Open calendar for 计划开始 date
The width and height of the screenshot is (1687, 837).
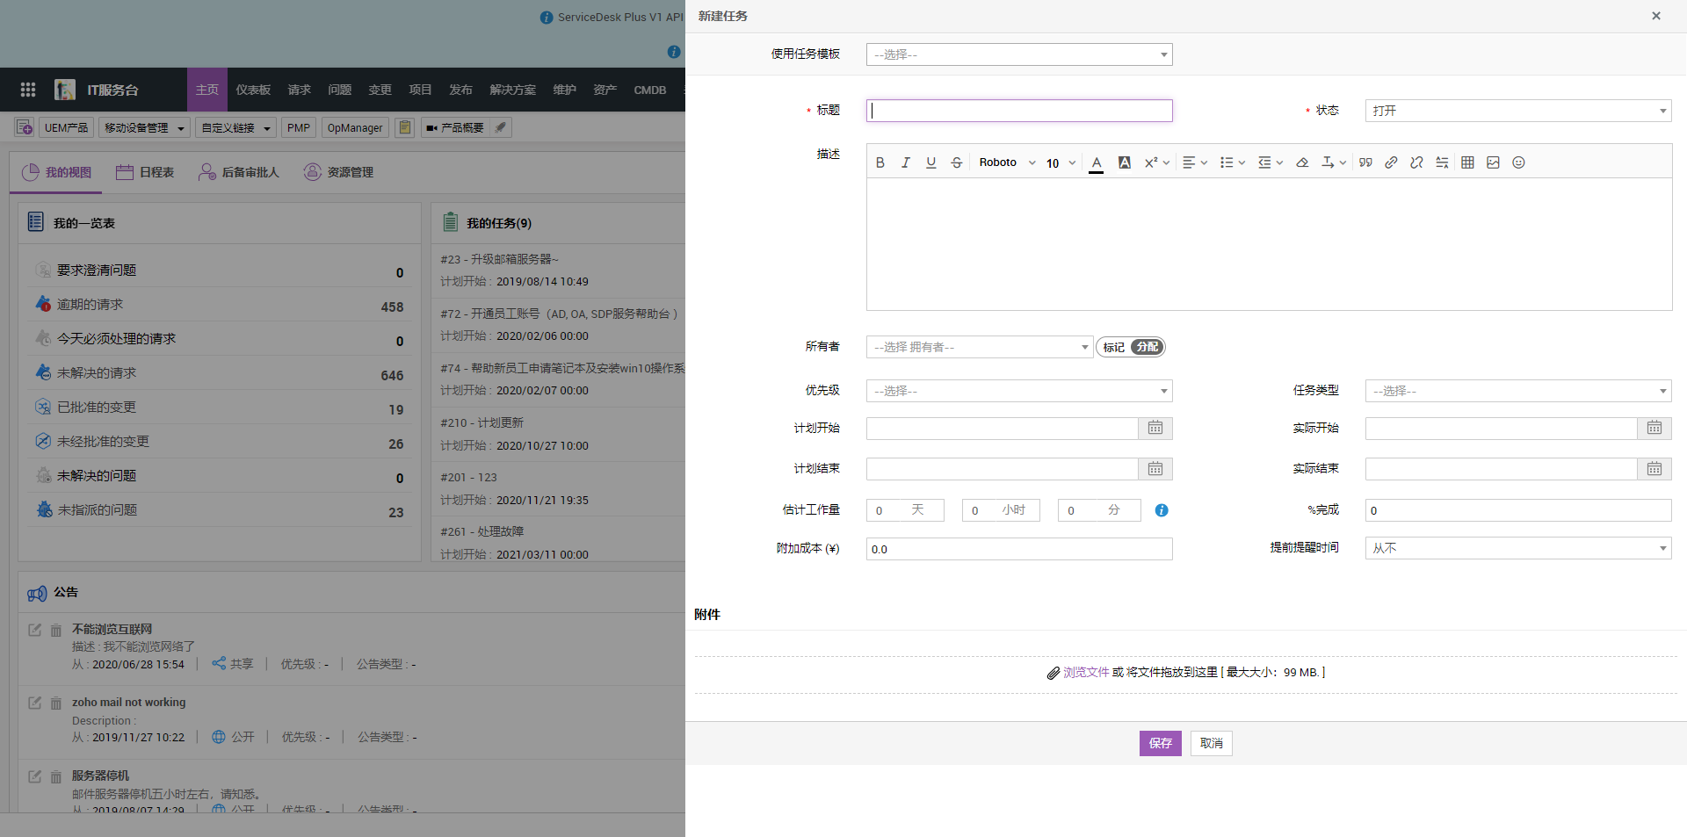1155,428
